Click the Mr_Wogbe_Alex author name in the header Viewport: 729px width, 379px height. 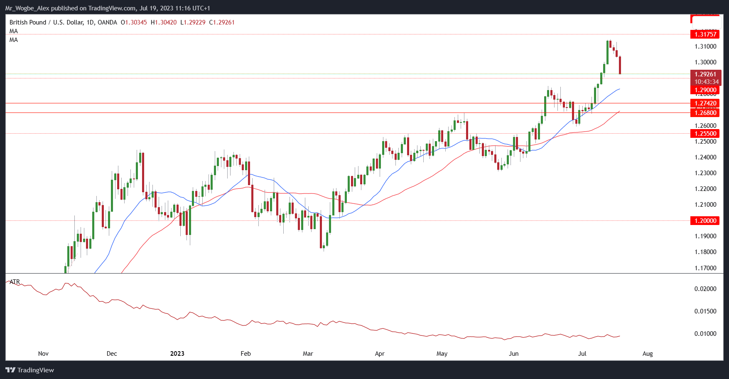click(x=27, y=8)
